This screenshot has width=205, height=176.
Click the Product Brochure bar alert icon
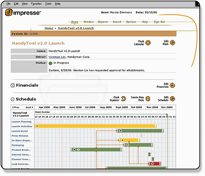pyautogui.click(x=78, y=150)
